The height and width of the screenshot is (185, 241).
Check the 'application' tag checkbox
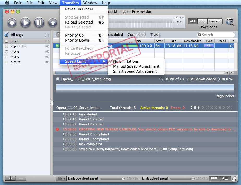click(7, 46)
